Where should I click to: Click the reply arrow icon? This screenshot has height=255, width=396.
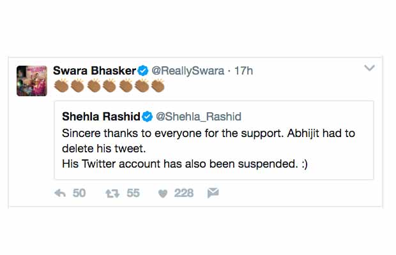[61, 193]
